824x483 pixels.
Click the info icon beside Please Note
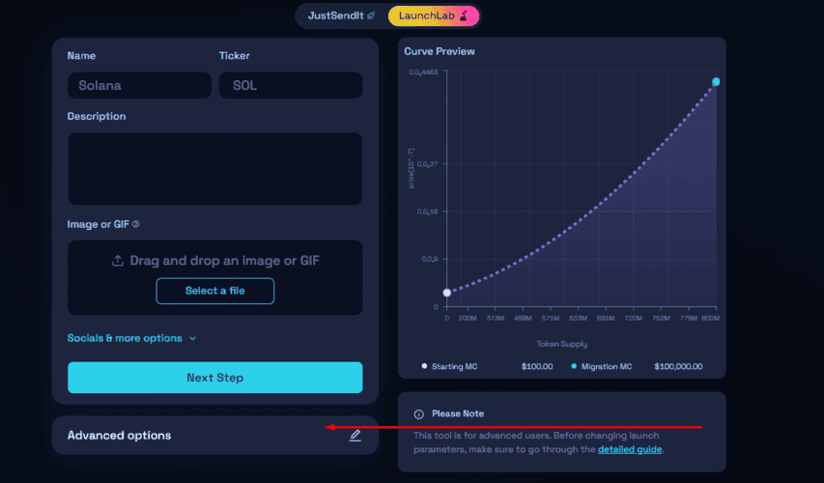click(419, 414)
